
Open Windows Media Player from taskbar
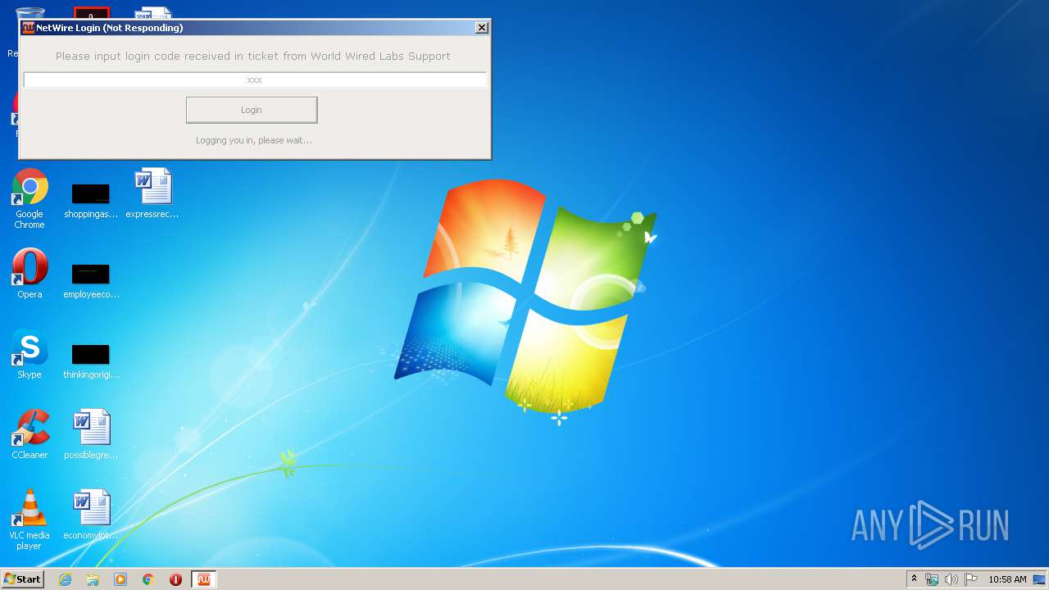coord(120,579)
